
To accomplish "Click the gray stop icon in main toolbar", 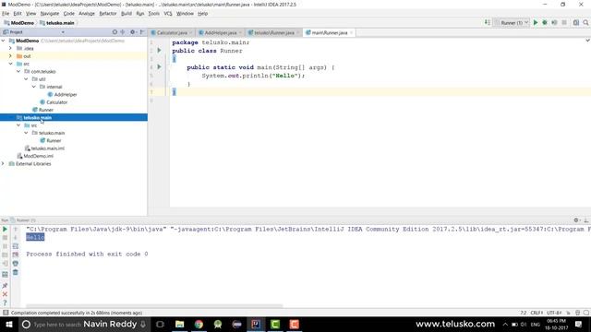I will pyautogui.click(x=564, y=22).
